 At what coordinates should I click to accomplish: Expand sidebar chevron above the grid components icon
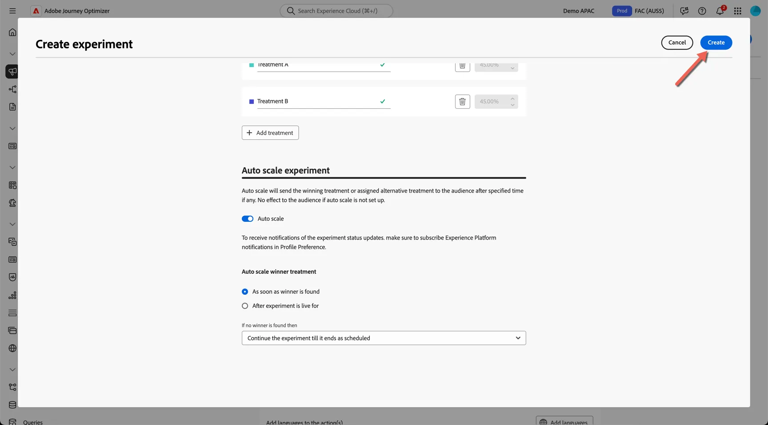[x=12, y=167]
